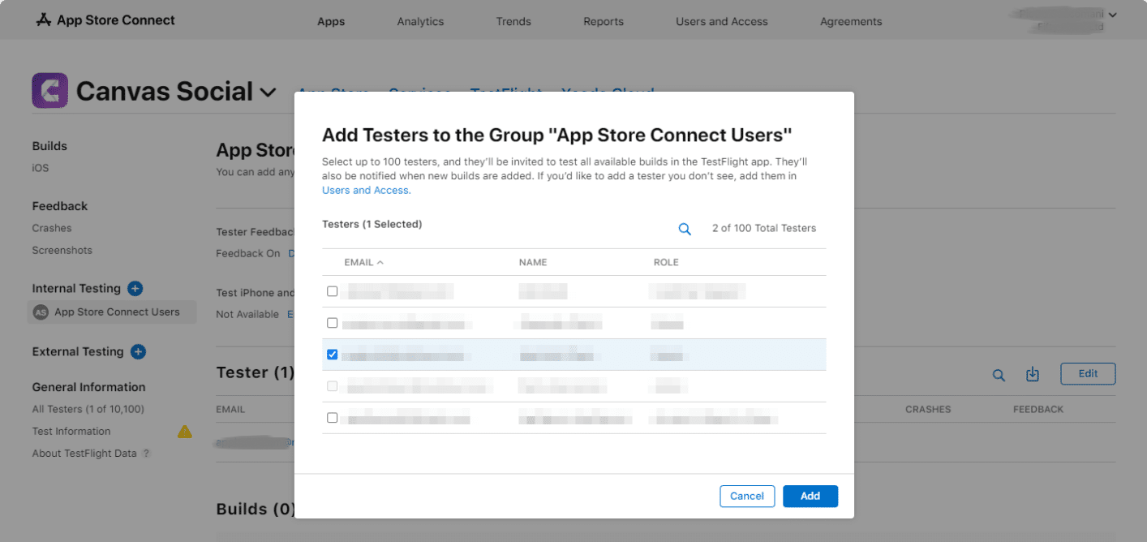Add an External Testing group using plus icon

138,352
